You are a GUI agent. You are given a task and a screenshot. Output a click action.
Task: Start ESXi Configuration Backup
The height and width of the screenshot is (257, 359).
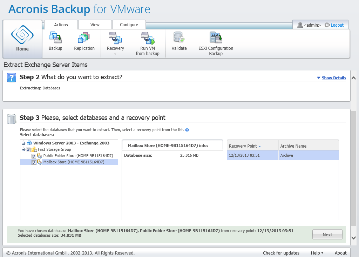[x=216, y=38]
